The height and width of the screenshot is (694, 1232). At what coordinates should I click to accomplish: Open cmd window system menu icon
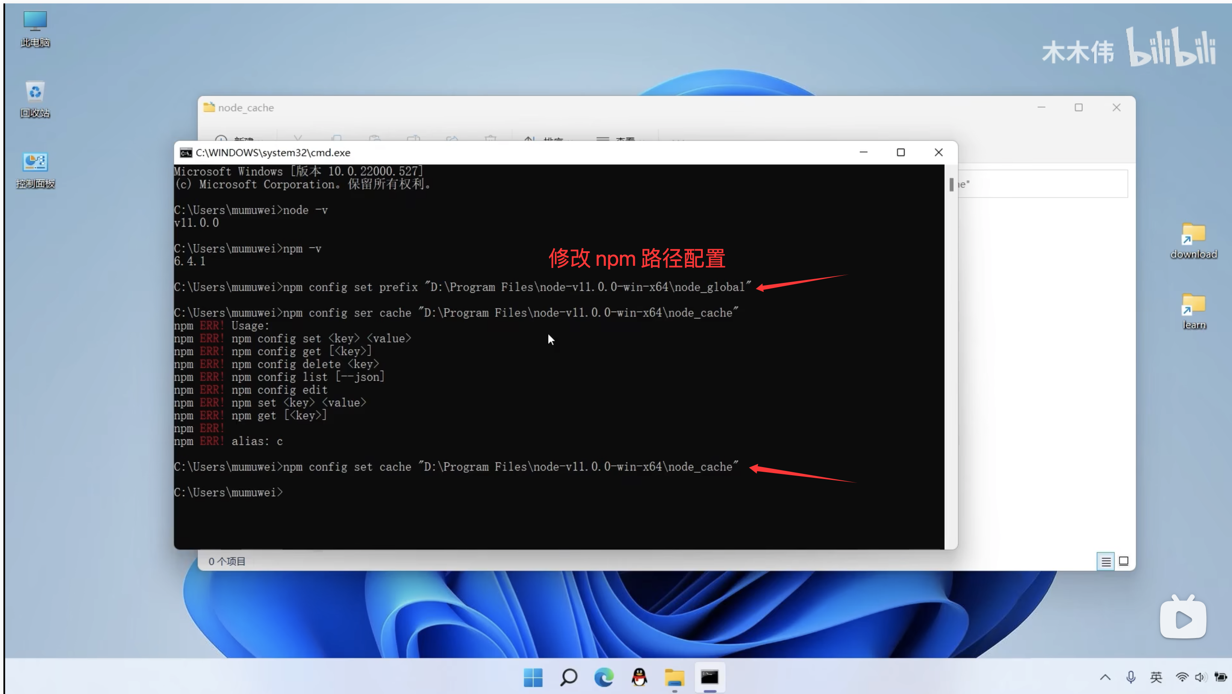pos(186,153)
